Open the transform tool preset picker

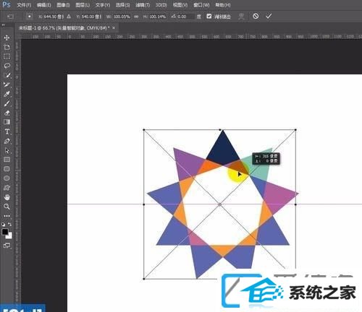coord(10,17)
